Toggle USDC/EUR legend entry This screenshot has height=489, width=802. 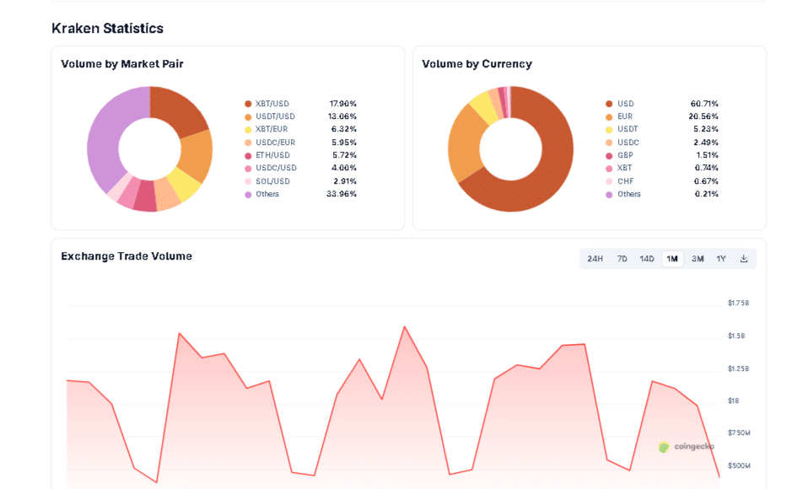click(275, 142)
